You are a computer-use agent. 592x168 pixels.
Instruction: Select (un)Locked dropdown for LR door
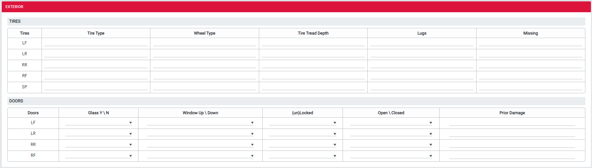pos(302,133)
